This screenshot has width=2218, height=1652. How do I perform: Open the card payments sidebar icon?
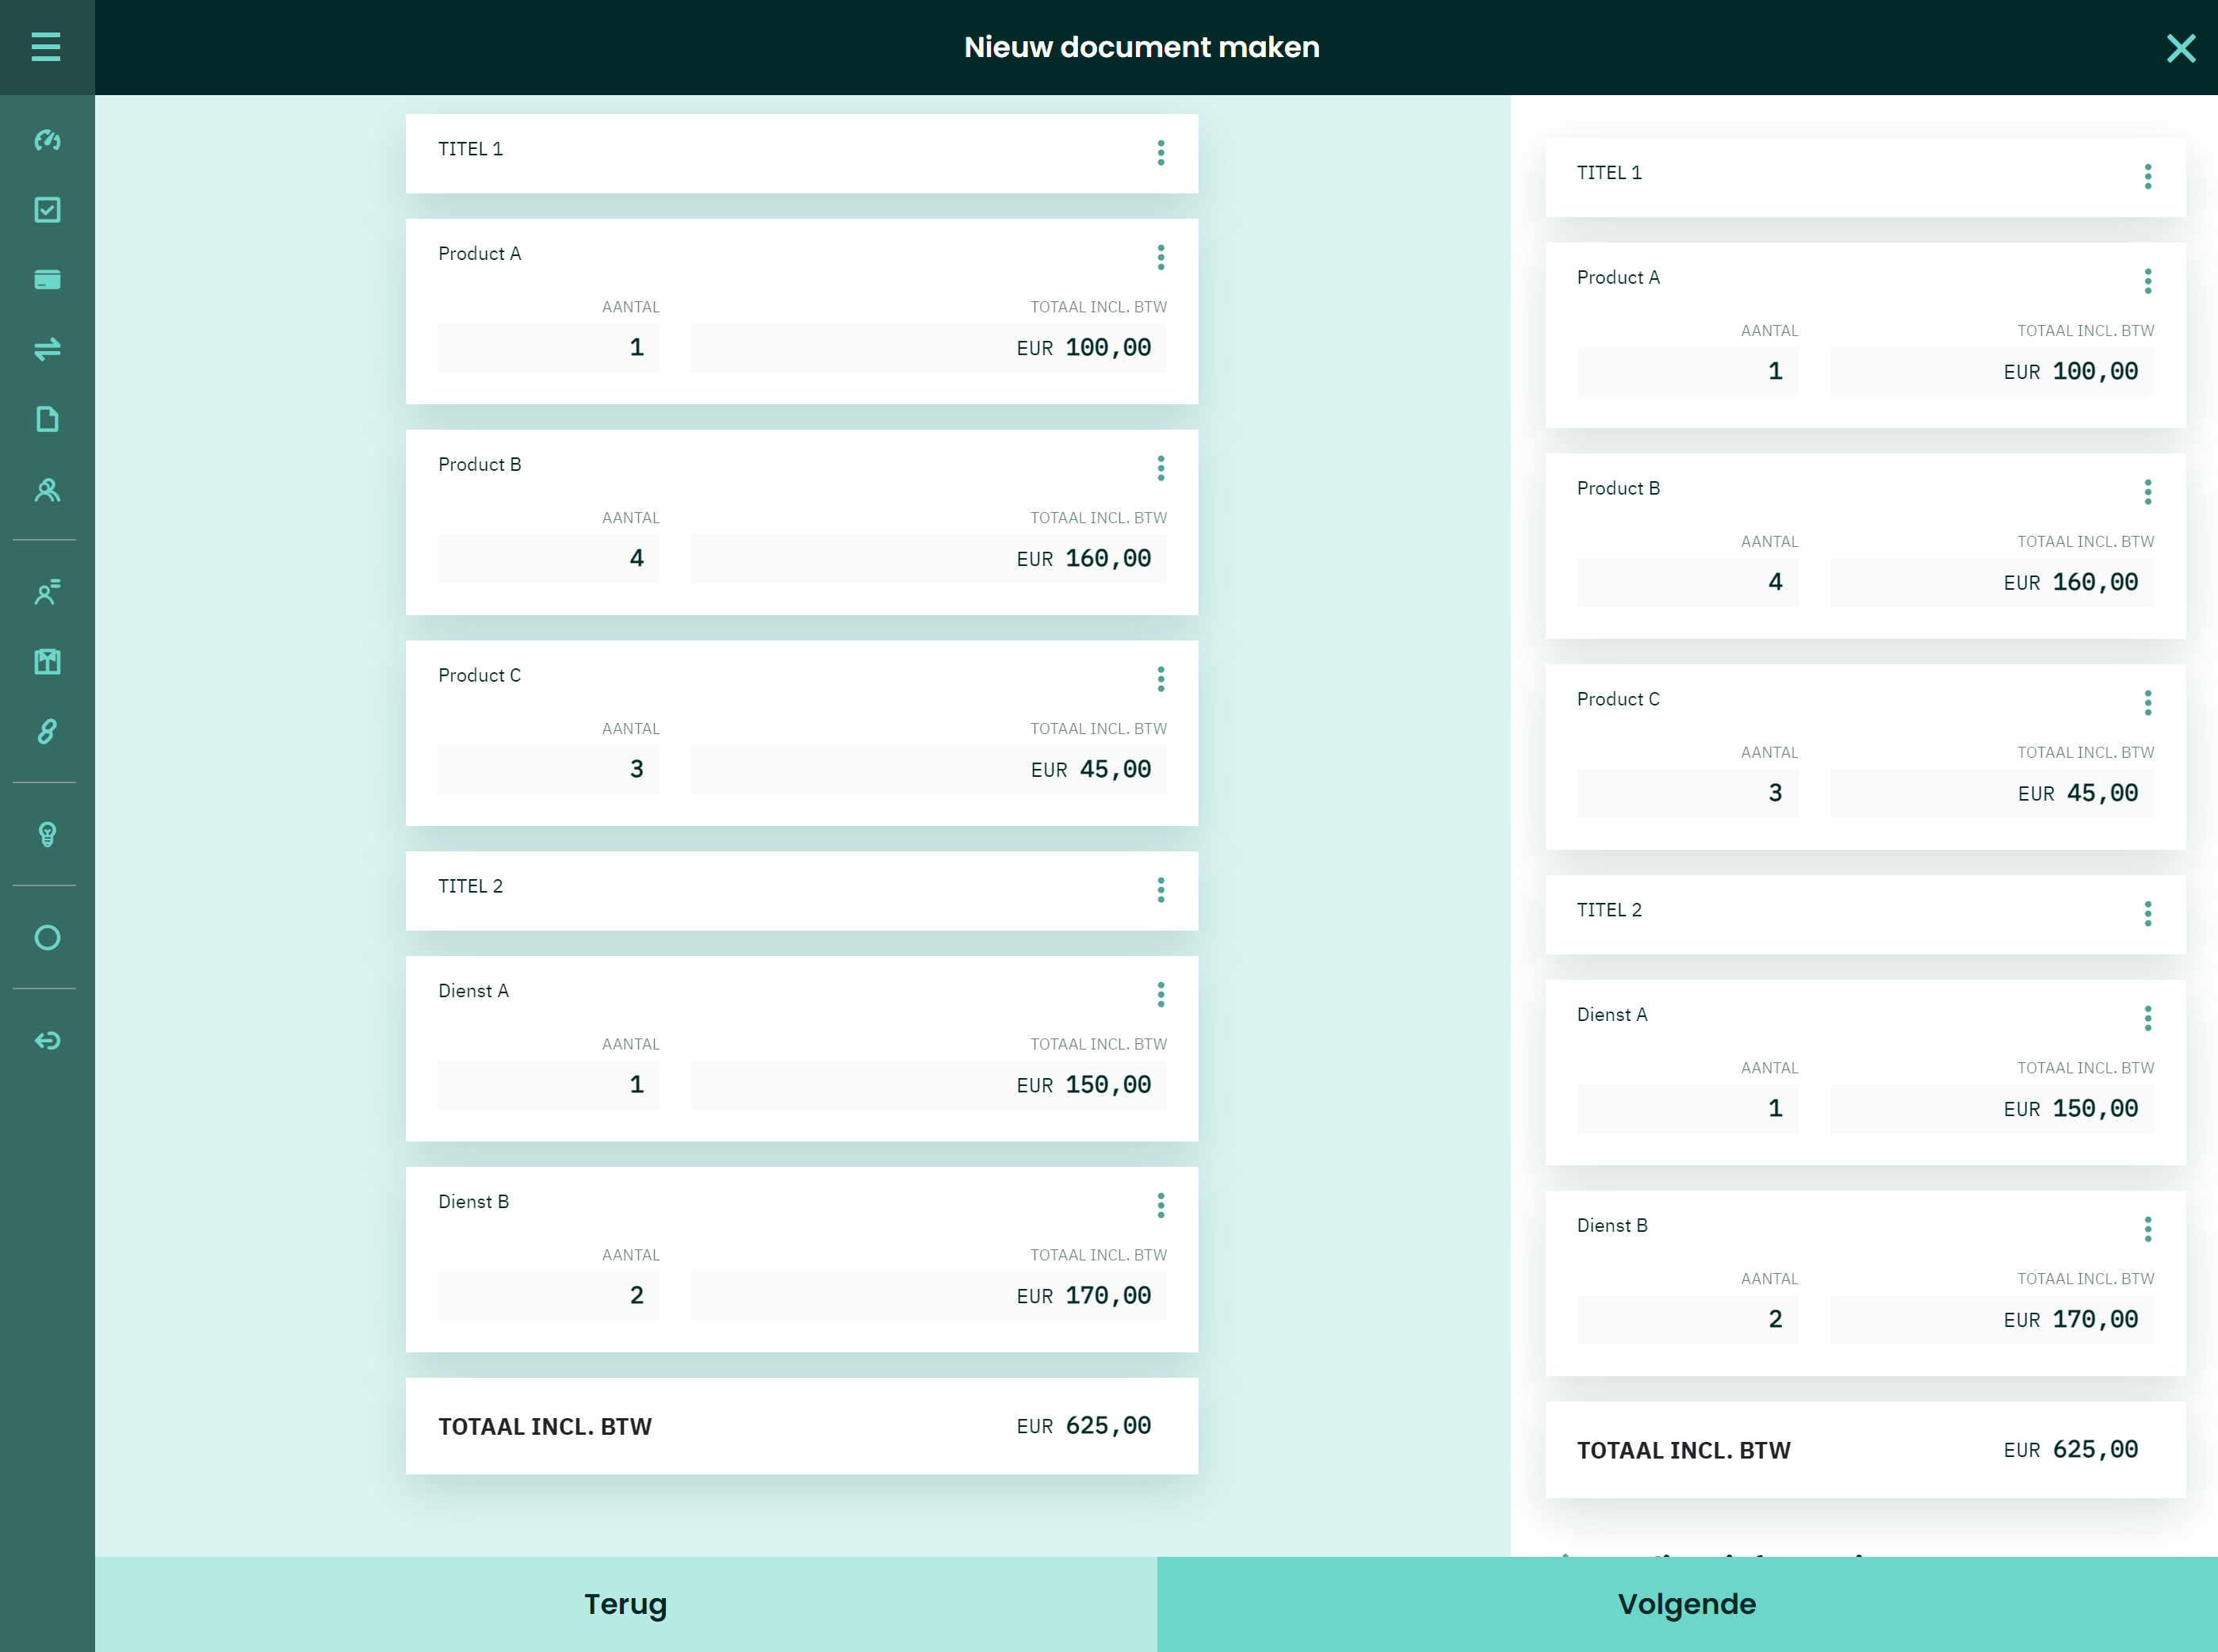point(47,280)
